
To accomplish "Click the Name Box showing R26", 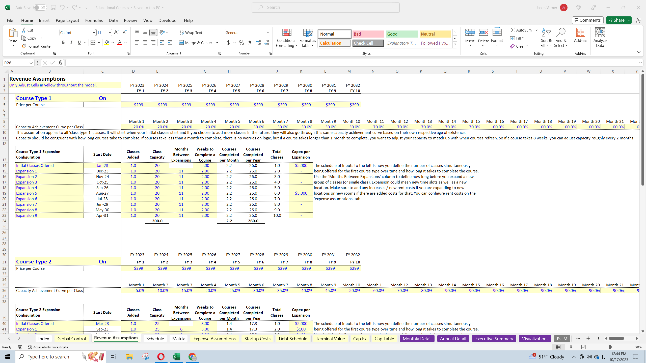I will click(18, 63).
